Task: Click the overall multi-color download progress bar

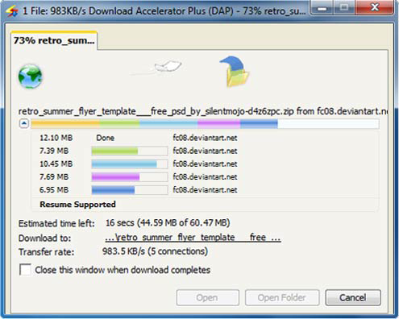Action: point(205,124)
